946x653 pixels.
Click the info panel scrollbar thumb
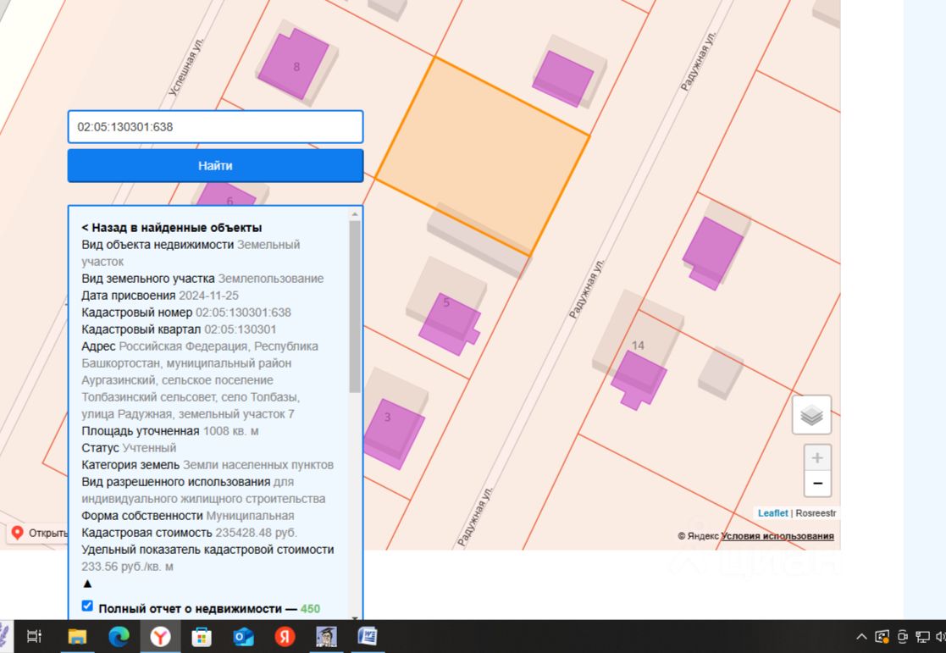tap(355, 307)
